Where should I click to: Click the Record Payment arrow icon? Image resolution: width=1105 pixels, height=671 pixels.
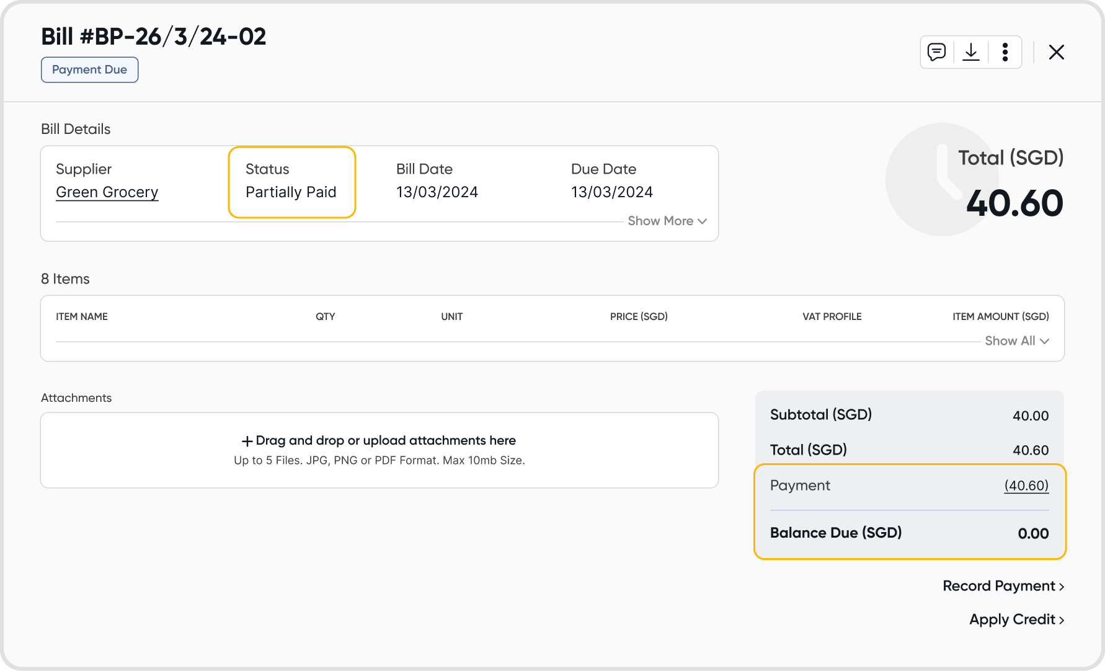pos(1062,587)
